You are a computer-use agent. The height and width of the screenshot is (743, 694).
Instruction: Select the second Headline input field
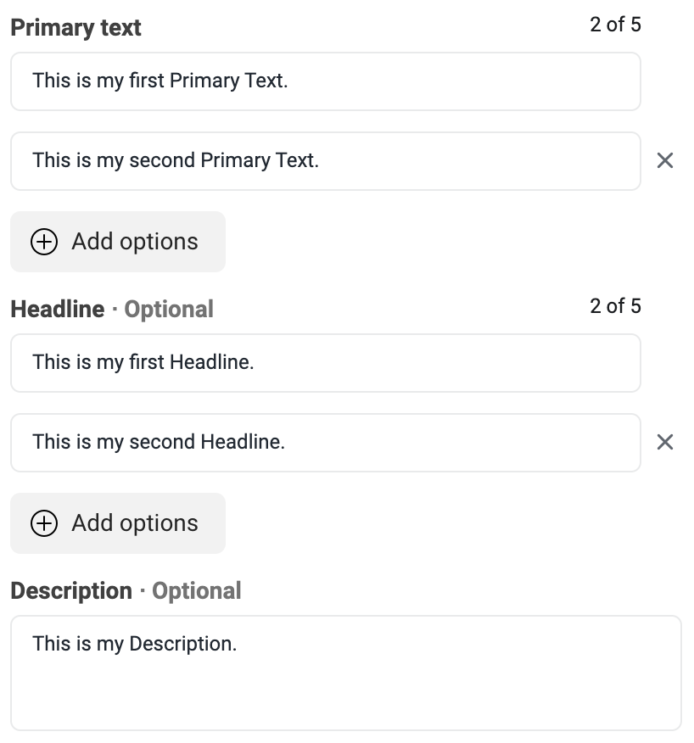(x=326, y=443)
